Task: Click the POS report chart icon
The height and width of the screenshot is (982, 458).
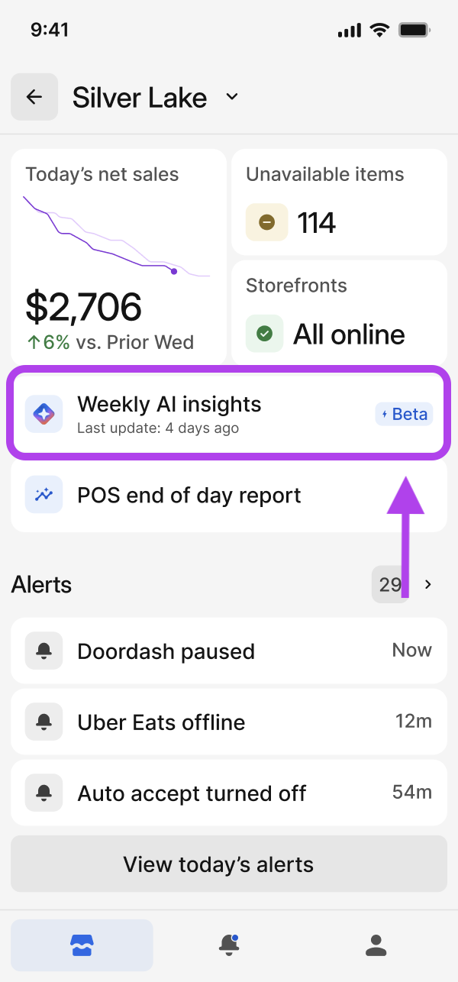Action: coord(44,495)
